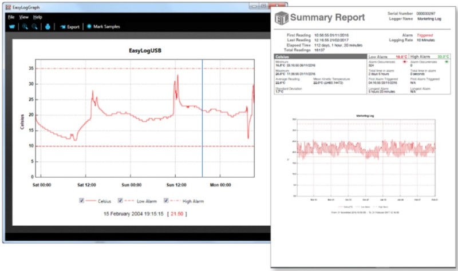
Task: Click the Mark Samples toolbar icon
Action: (89, 27)
